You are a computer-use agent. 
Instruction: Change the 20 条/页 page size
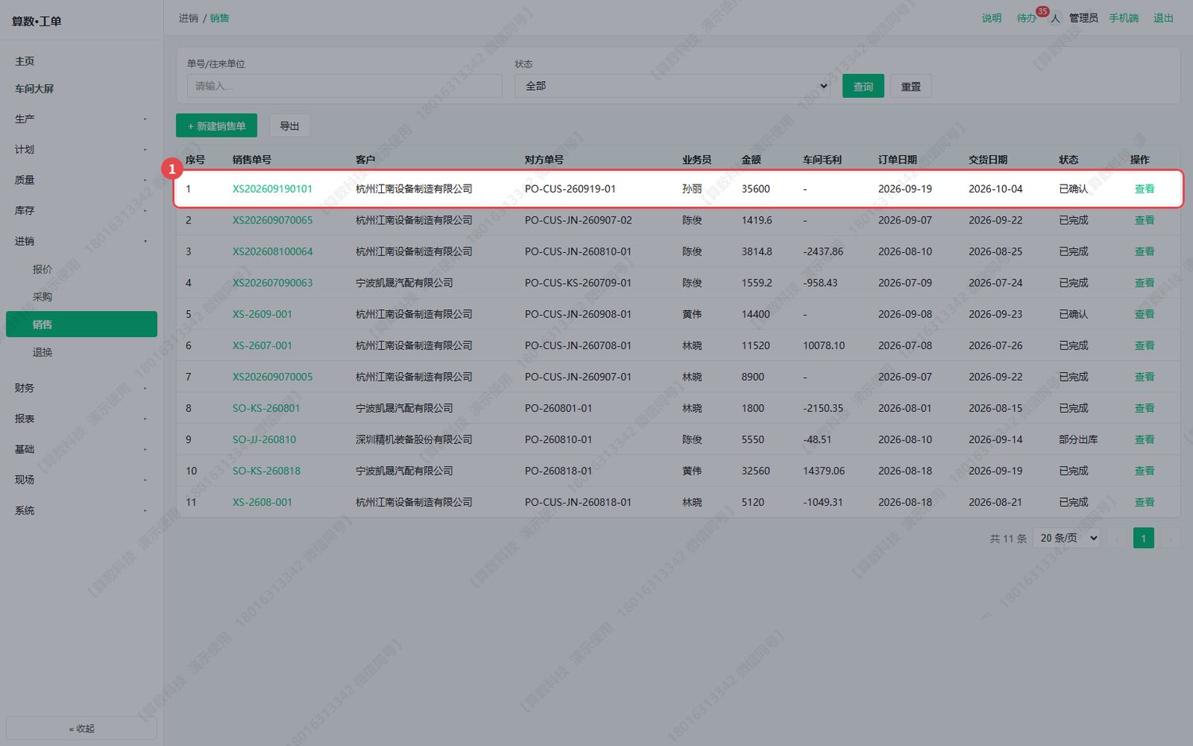point(1067,538)
